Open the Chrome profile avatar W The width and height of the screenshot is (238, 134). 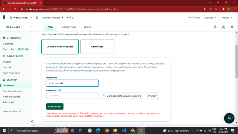(229, 9)
